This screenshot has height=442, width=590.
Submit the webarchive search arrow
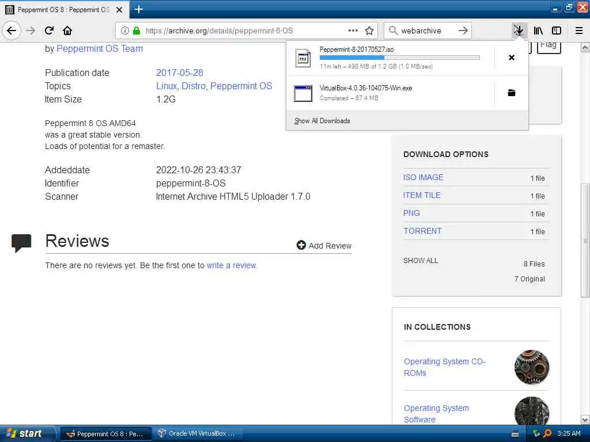(x=463, y=31)
